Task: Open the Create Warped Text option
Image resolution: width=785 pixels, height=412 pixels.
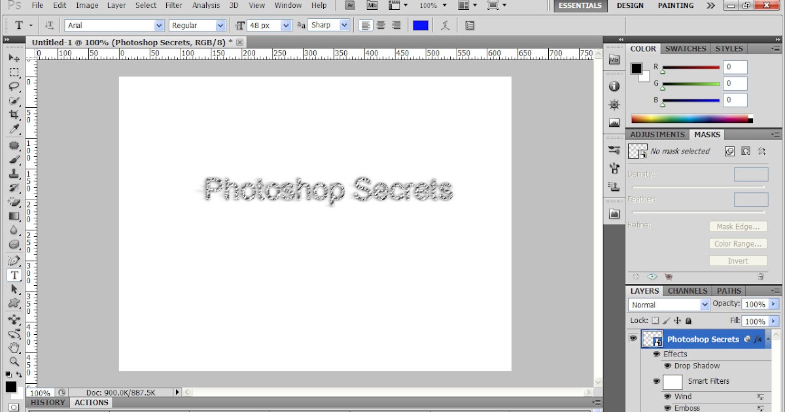Action: [x=445, y=26]
